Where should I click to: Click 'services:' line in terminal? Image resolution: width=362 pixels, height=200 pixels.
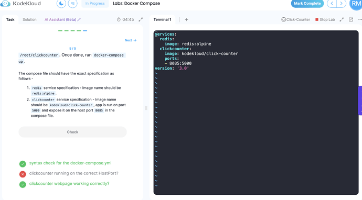point(166,34)
